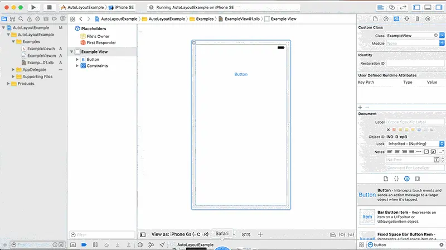Select First Responder placeholder

tap(98, 43)
